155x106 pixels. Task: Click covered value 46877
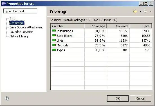[123, 31]
